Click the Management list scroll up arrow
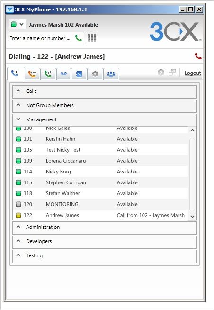This screenshot has height=310, width=214. 192,130
